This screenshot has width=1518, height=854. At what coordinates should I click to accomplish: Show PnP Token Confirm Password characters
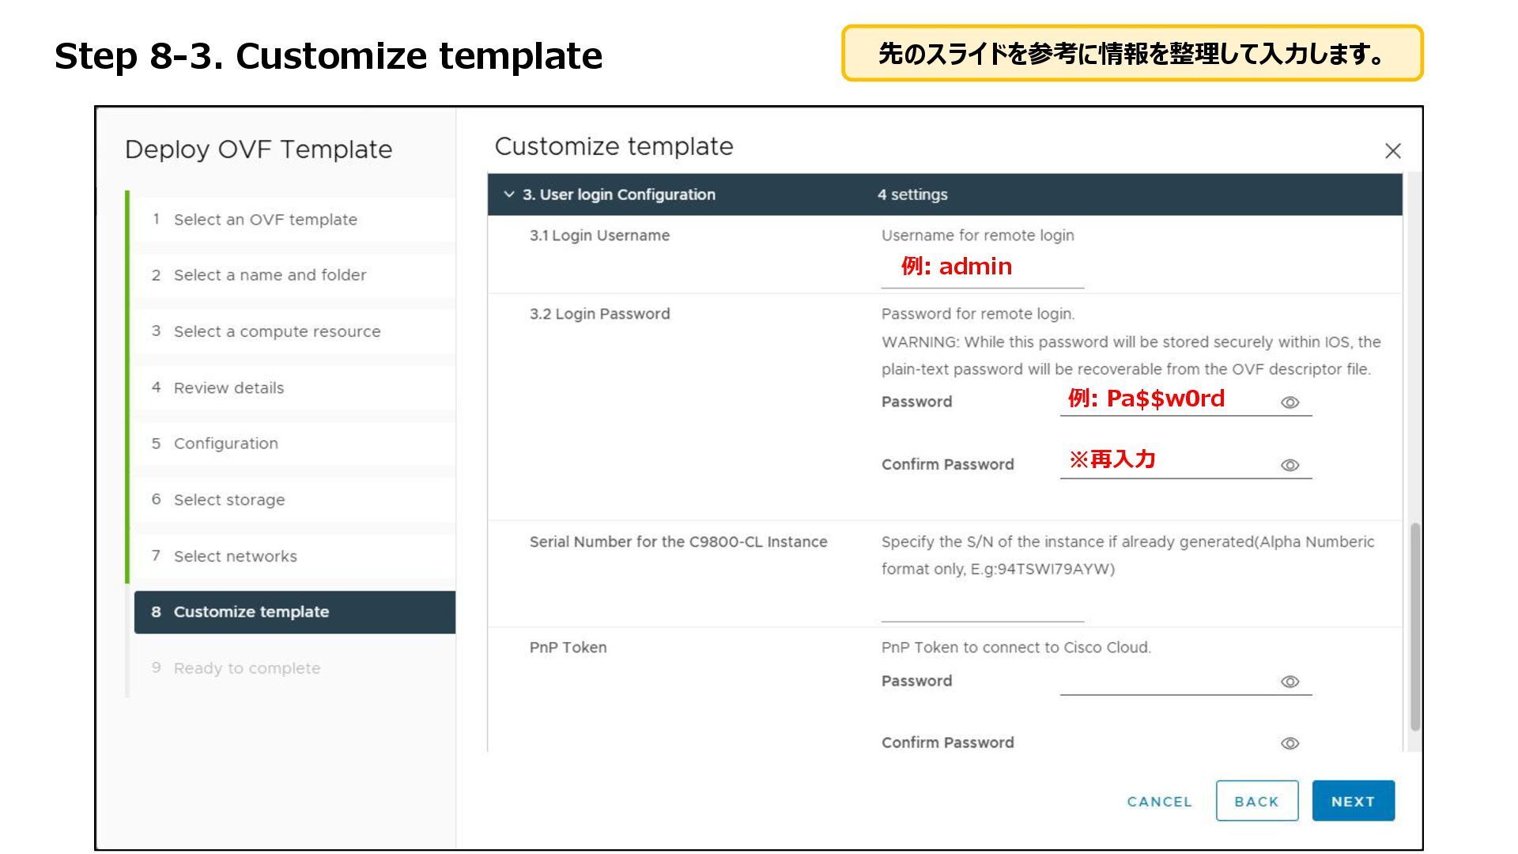[1290, 743]
